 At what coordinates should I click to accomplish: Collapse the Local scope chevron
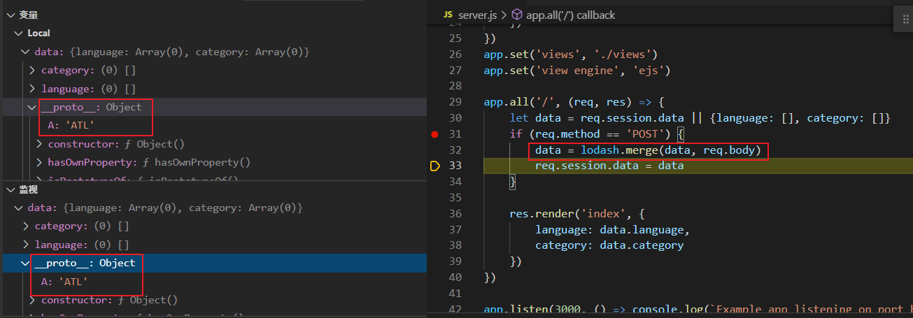tap(18, 33)
